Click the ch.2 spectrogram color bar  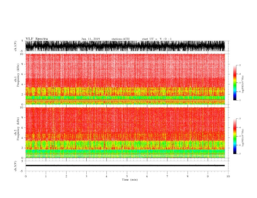(235, 136)
